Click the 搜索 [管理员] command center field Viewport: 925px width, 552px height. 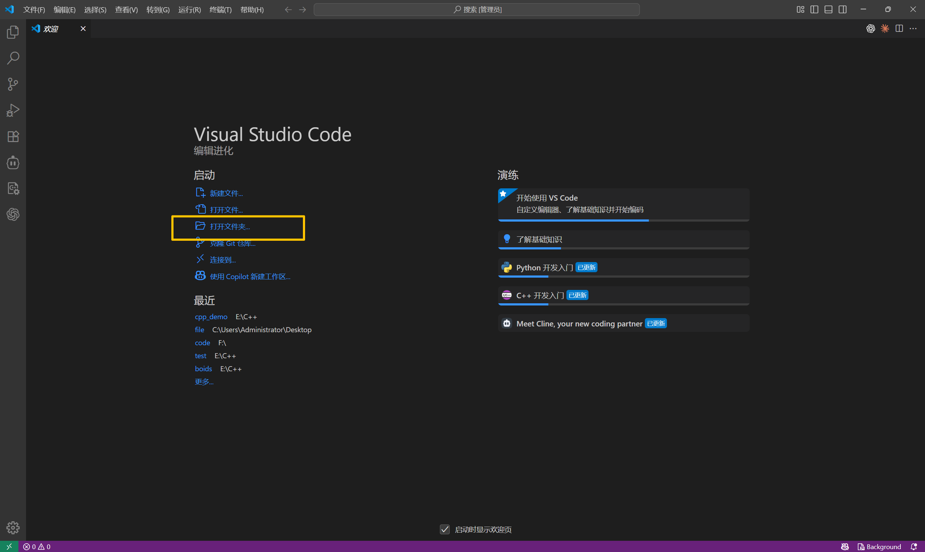[476, 9]
